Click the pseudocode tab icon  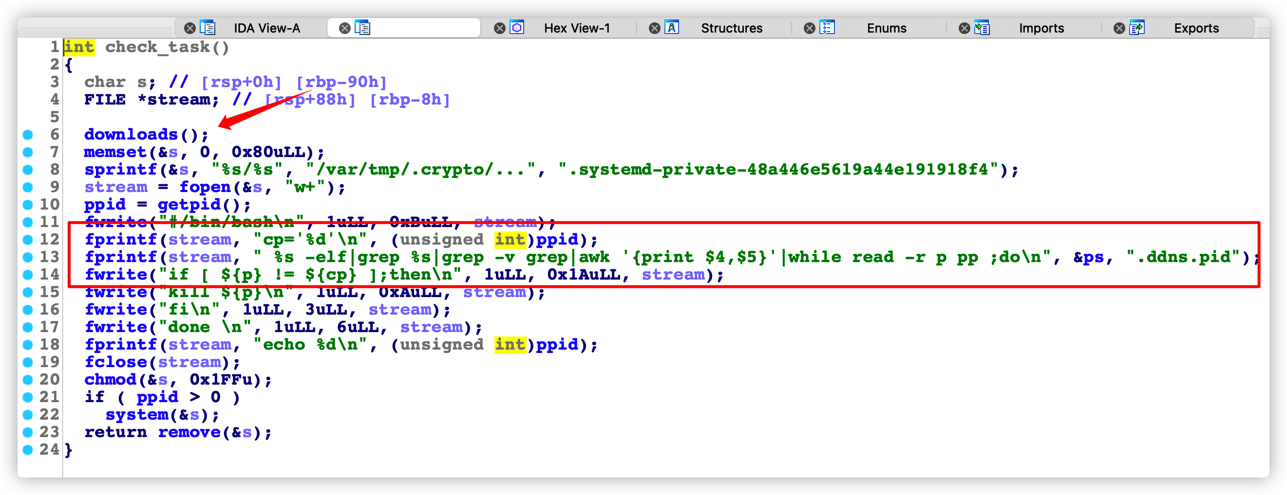tap(363, 28)
